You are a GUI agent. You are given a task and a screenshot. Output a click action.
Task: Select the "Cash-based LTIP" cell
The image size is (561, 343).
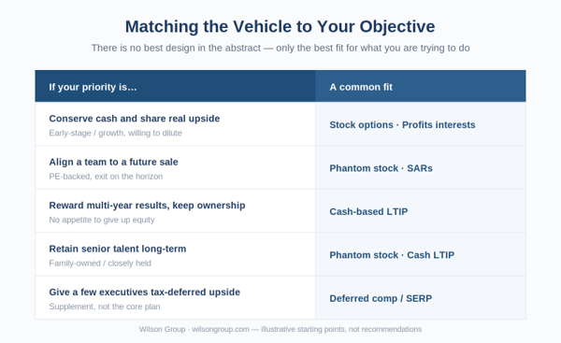coord(421,211)
